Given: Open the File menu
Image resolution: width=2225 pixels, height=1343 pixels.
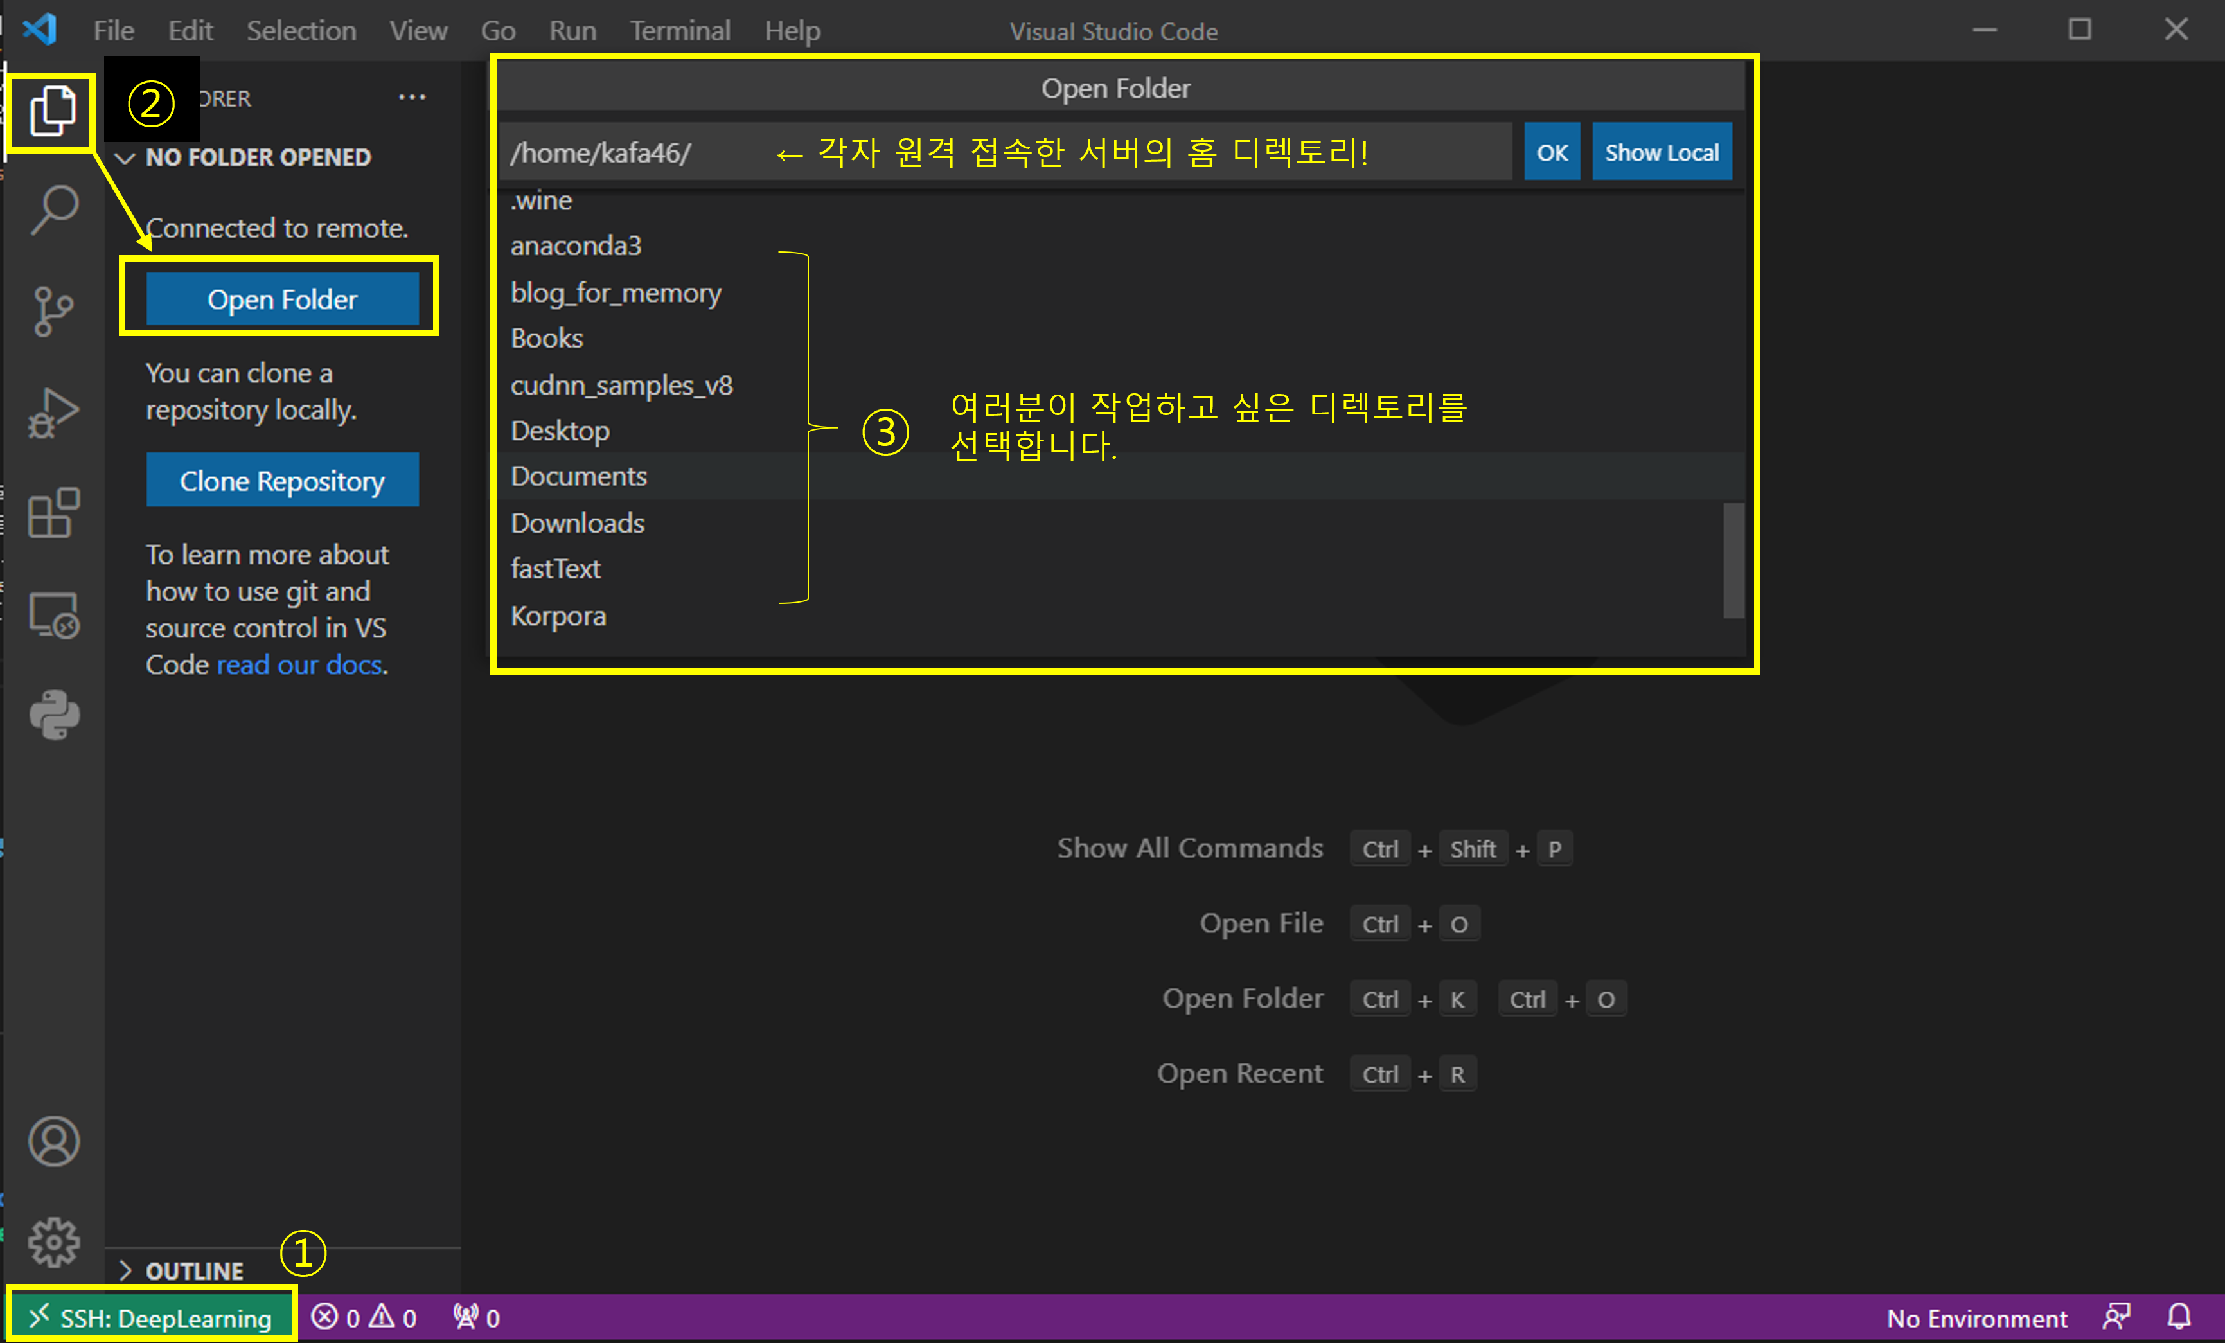Looking at the screenshot, I should pyautogui.click(x=114, y=31).
